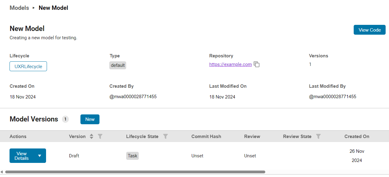Click the View Code button

369,30
